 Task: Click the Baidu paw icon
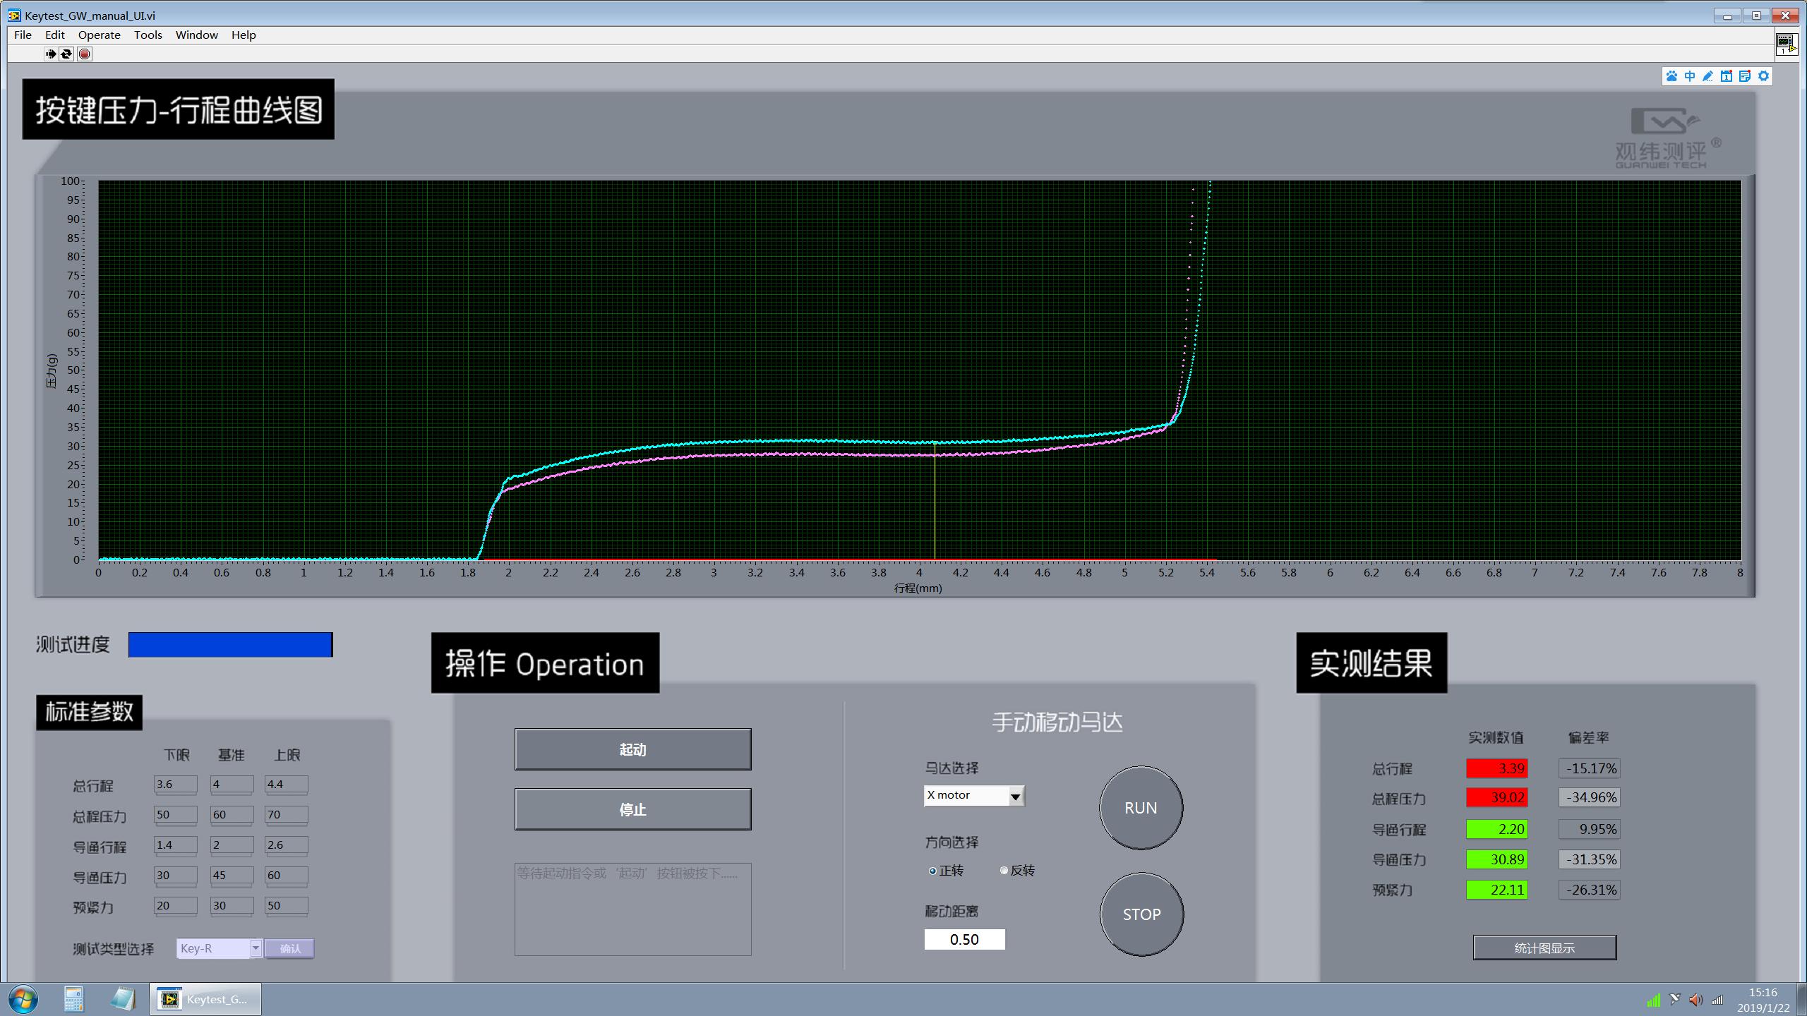(1671, 76)
